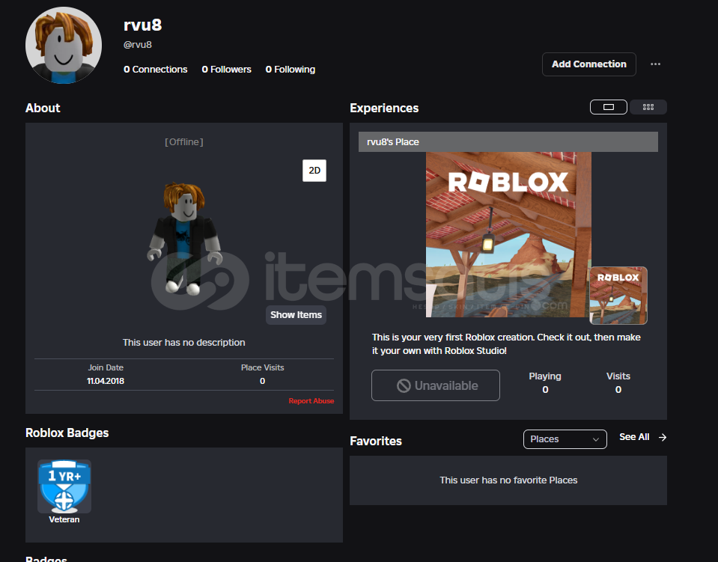Click the Add Connection button
The width and height of the screenshot is (718, 562).
(x=589, y=64)
